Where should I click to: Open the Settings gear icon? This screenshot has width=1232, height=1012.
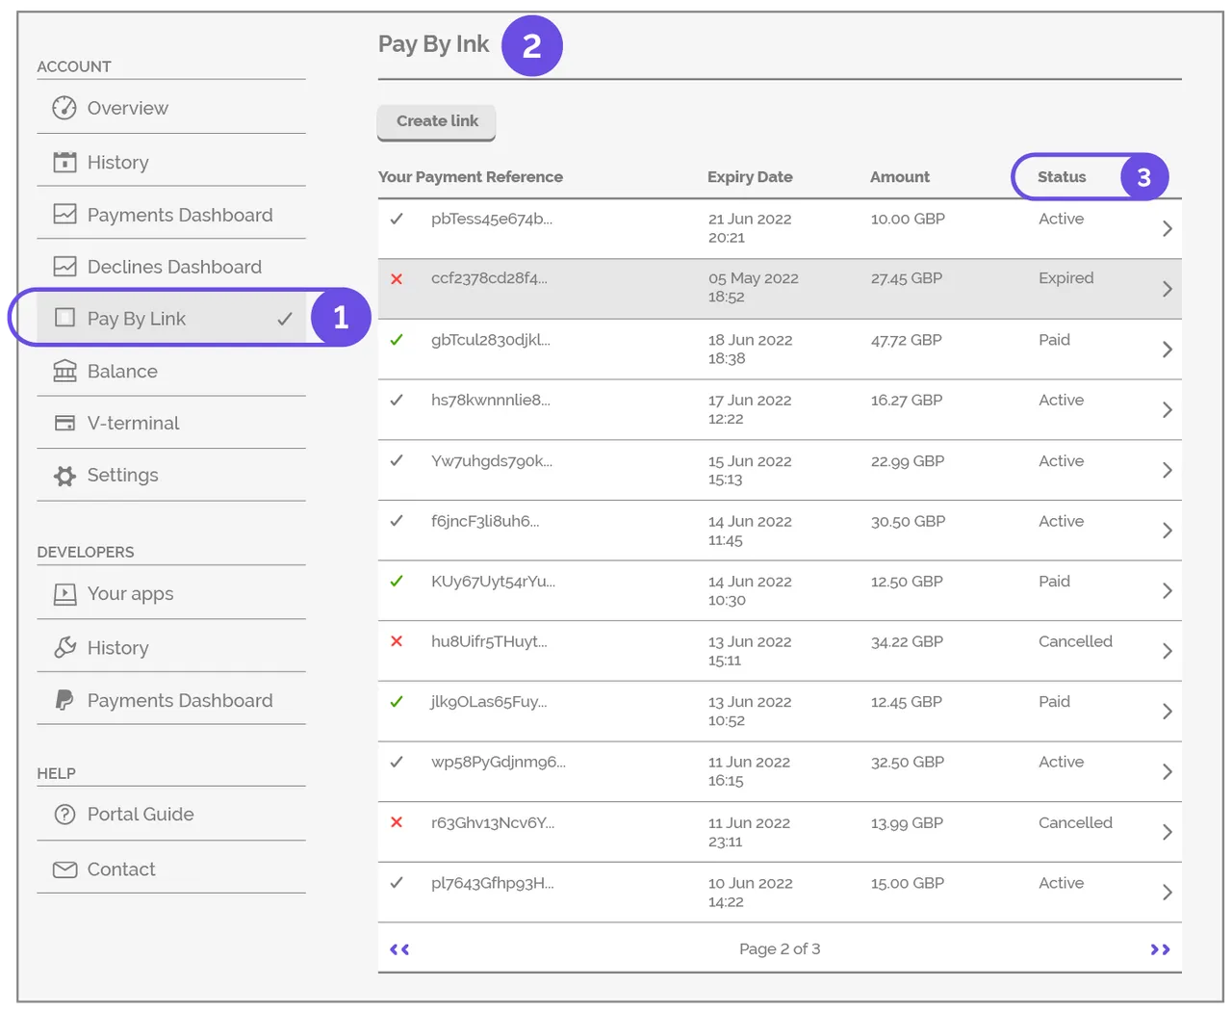coord(64,475)
